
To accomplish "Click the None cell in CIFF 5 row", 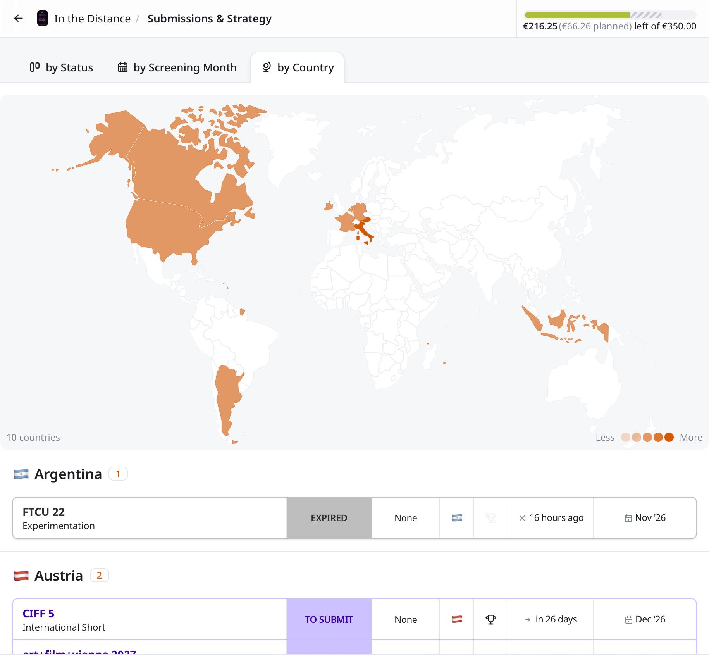I will (x=406, y=619).
